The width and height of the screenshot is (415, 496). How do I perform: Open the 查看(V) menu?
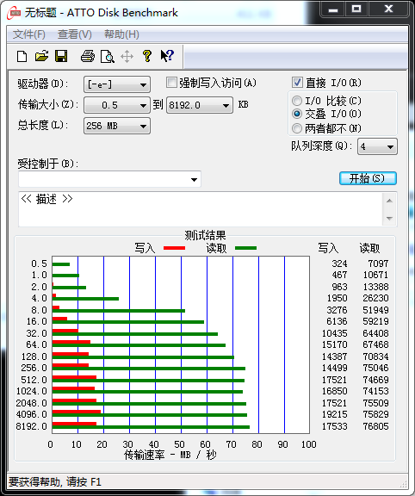[x=75, y=34]
